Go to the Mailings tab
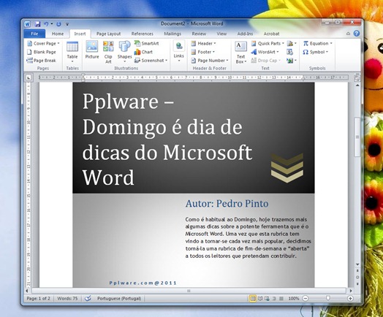383x317 pixels. point(172,34)
